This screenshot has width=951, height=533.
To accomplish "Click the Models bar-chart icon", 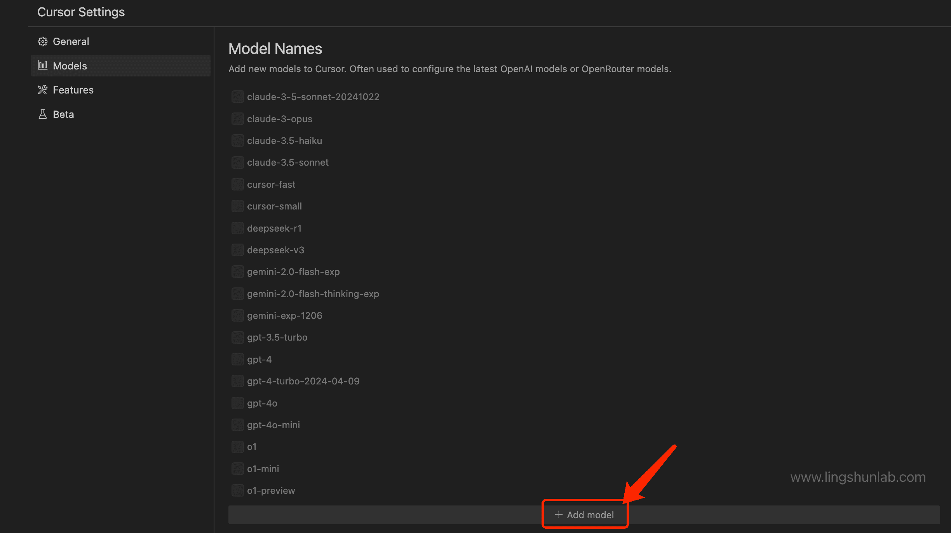I will (x=42, y=65).
